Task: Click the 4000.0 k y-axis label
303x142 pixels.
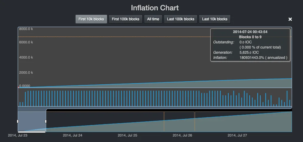Action: [x=26, y=57]
